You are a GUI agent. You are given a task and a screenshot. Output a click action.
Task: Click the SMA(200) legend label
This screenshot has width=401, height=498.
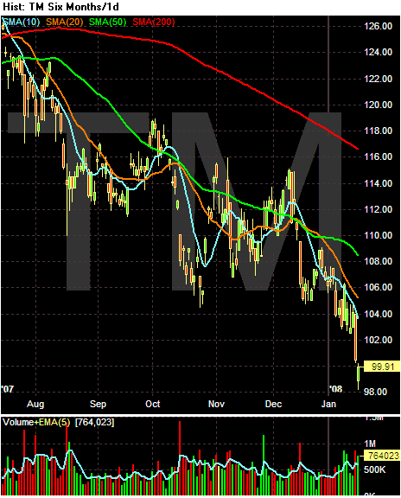[x=154, y=22]
